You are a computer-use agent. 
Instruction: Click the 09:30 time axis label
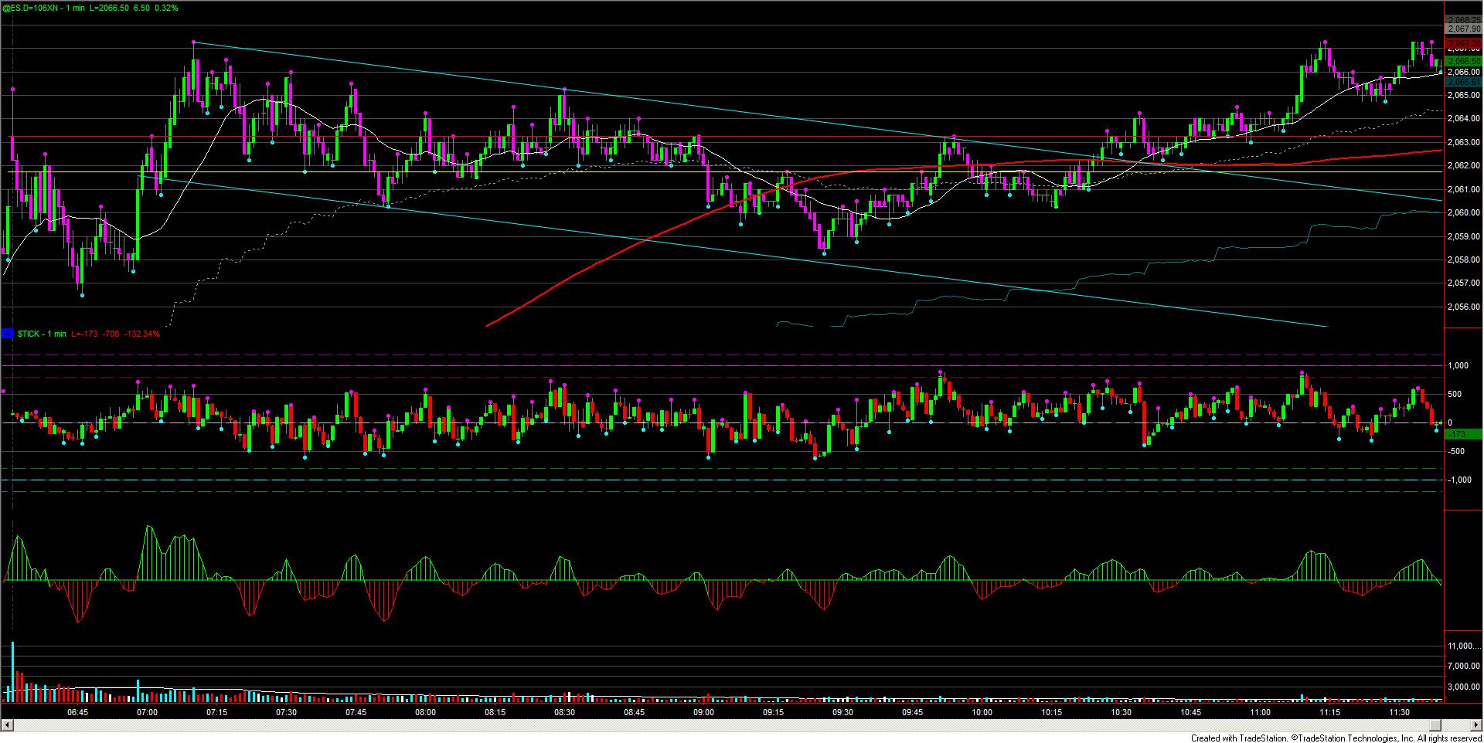click(842, 712)
